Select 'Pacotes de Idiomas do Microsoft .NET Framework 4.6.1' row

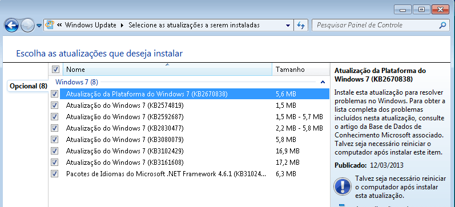pos(195,174)
